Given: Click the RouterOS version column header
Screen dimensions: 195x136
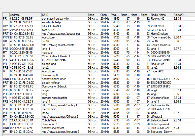Looking at the screenshot, I should (x=180, y=15).
